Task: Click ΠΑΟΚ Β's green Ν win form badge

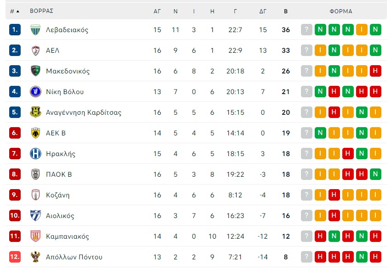Action: click(x=375, y=174)
